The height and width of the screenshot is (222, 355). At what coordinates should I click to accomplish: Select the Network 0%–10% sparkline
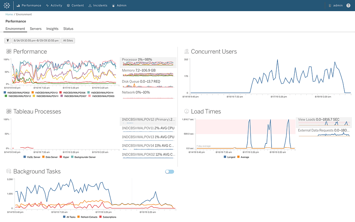coord(148,95)
